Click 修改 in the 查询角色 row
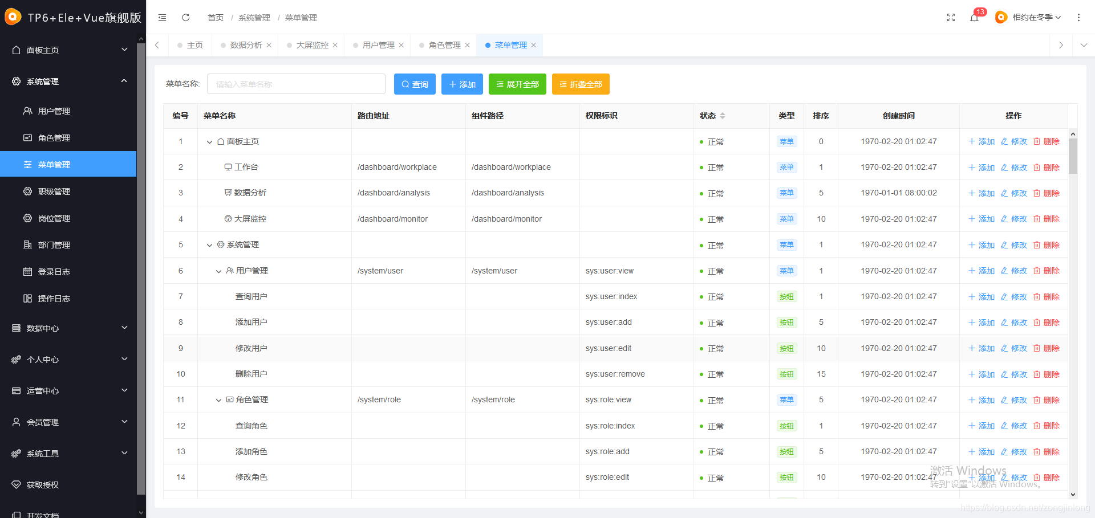The image size is (1095, 518). pyautogui.click(x=1014, y=426)
